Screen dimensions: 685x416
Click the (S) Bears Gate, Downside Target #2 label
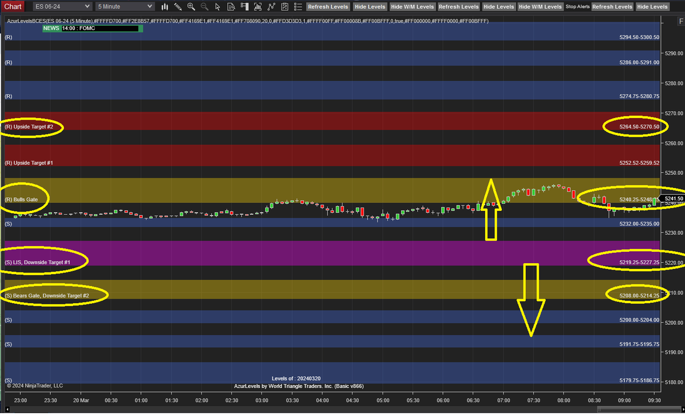[x=47, y=296]
